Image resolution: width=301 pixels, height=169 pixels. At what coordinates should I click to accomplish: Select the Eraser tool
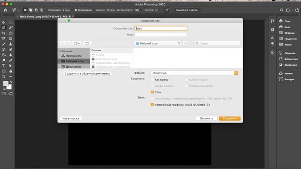[x=10, y=49]
